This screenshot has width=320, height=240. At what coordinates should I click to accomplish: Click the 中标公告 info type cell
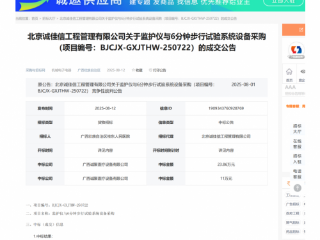point(226,122)
